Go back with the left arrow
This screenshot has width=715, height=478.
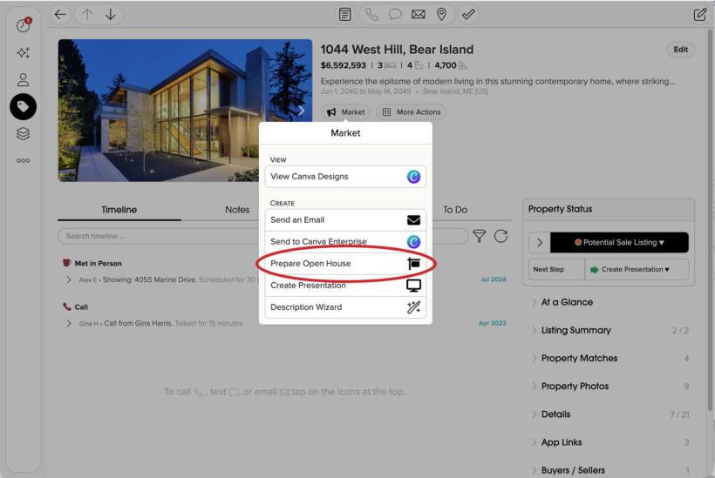click(60, 15)
